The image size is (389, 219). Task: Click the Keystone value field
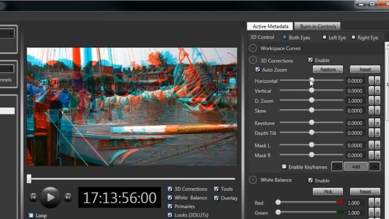(355, 123)
